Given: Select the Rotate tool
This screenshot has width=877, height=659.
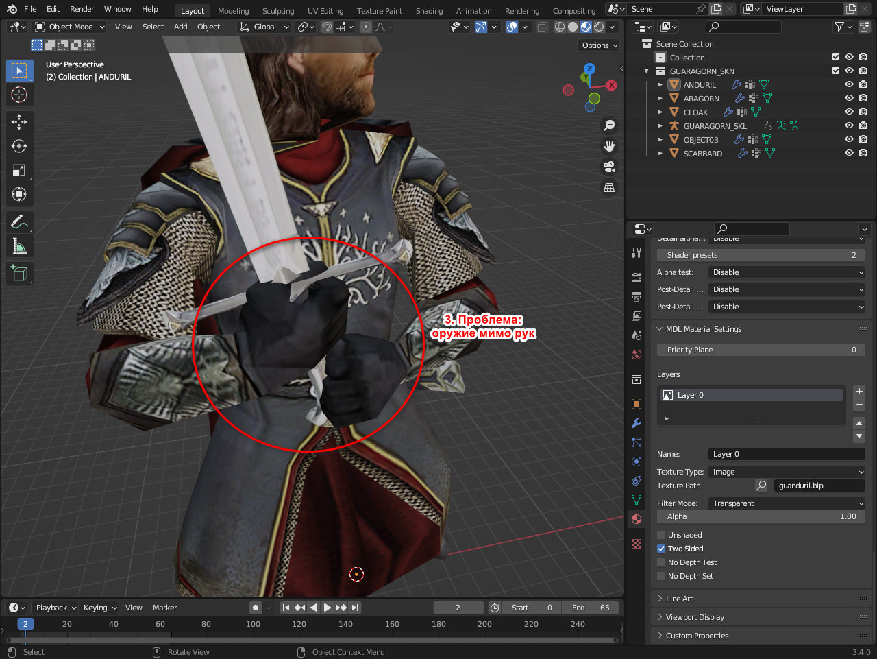Looking at the screenshot, I should coord(19,146).
